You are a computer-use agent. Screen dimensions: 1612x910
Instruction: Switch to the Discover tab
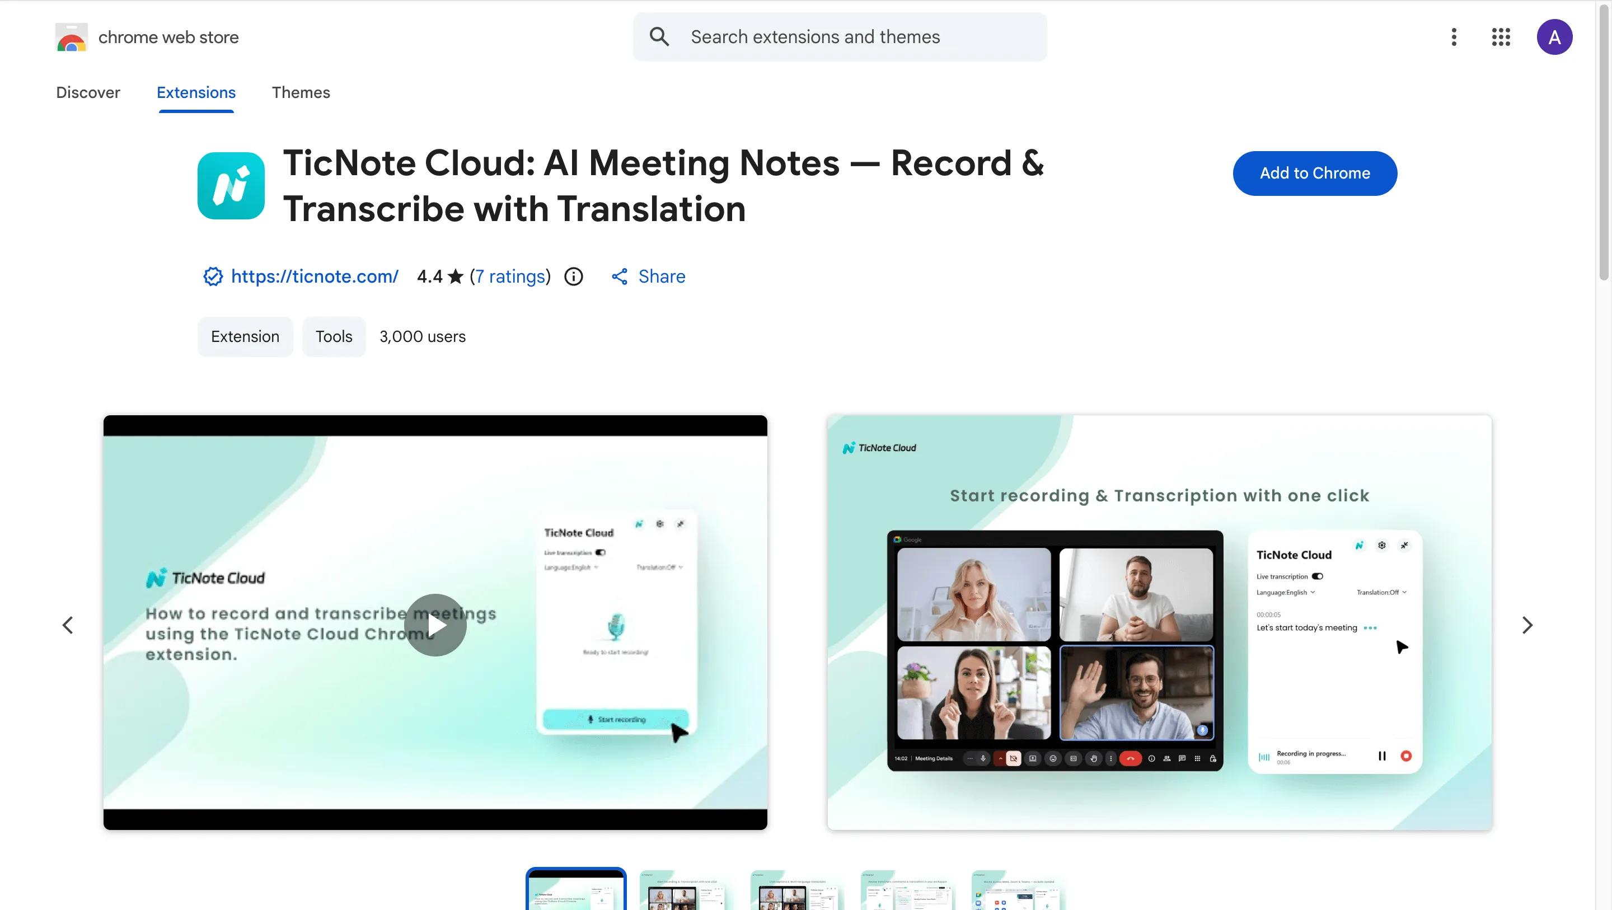(88, 93)
